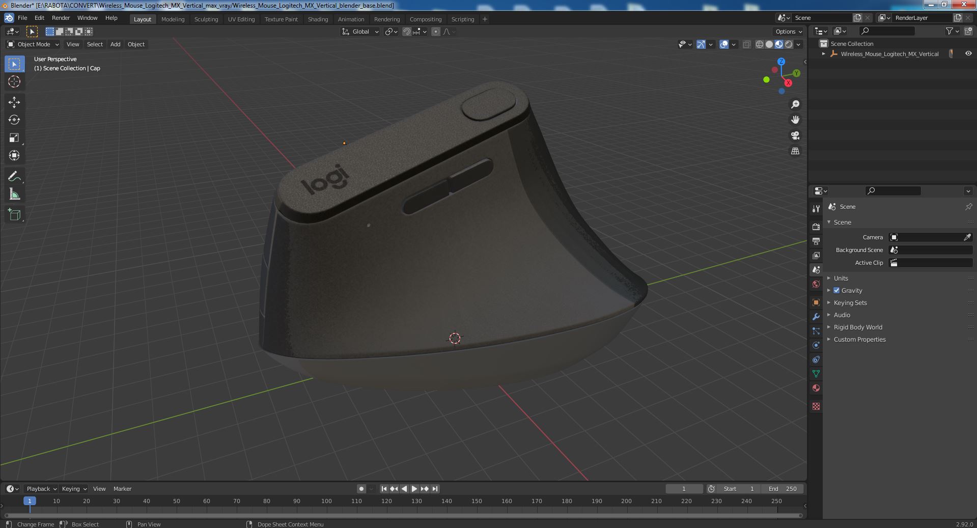Click the End frame 250 field
This screenshot has height=528, width=977.
pos(783,489)
